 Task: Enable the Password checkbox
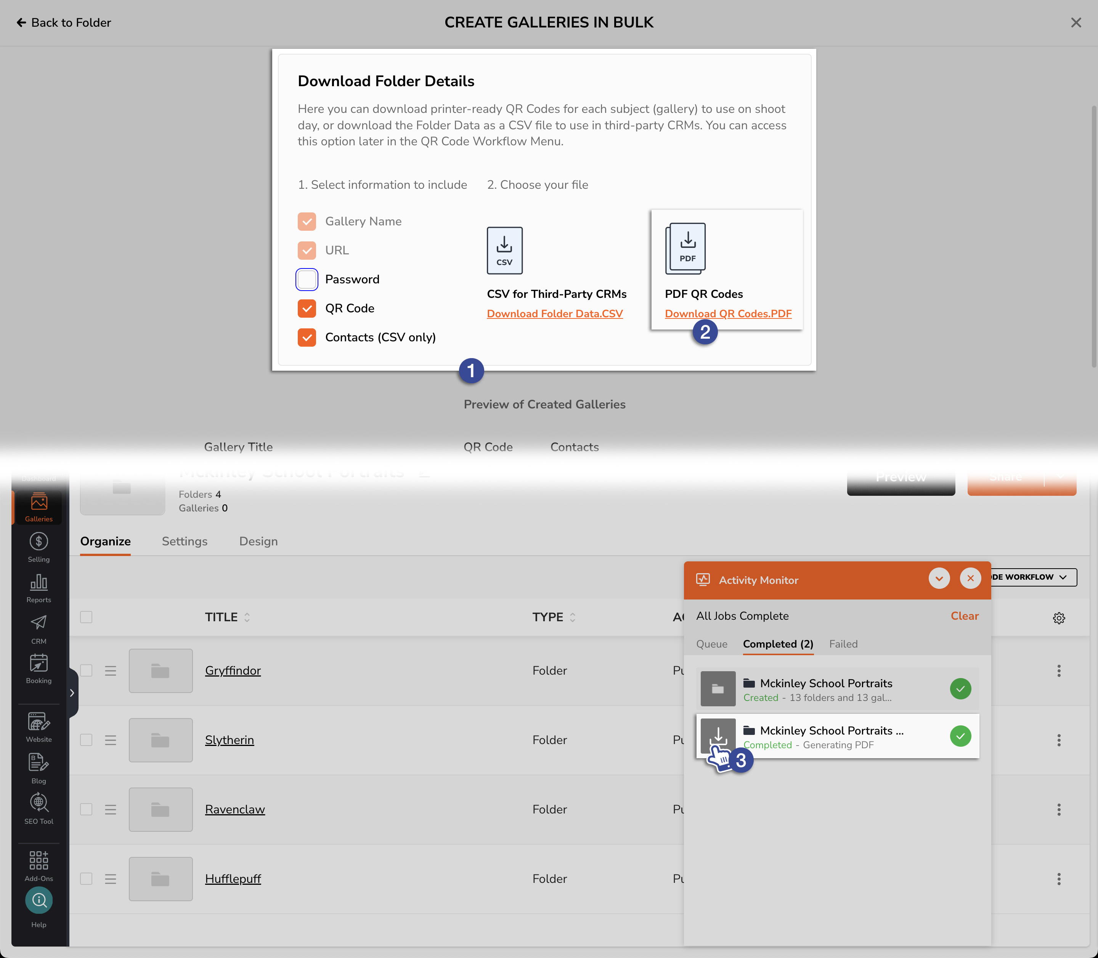(x=307, y=279)
